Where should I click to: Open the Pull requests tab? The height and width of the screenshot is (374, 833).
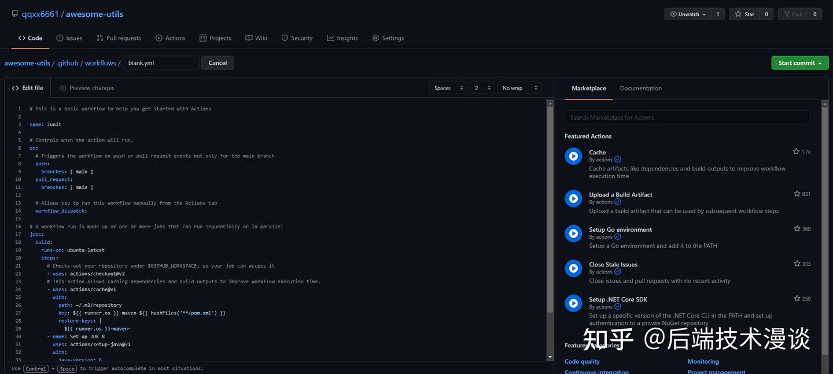pyautogui.click(x=119, y=38)
